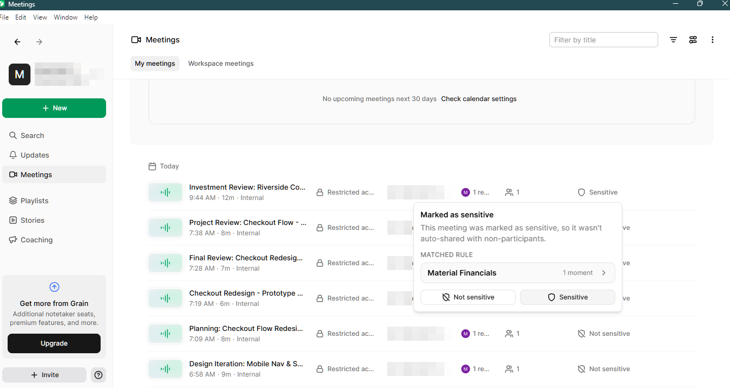Screen dimensions: 730x388
Task: Click Design Iteration waveform thumbnail
Action: (x=165, y=369)
